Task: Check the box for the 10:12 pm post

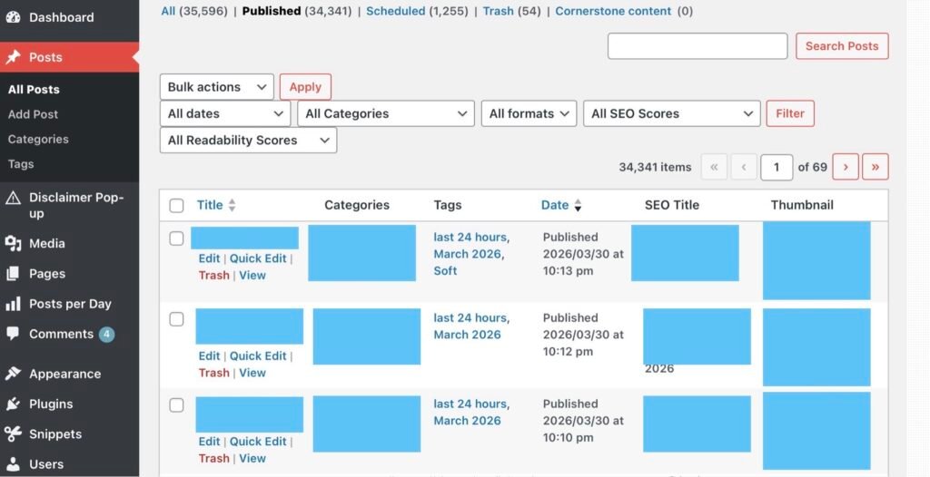Action: 177,319
